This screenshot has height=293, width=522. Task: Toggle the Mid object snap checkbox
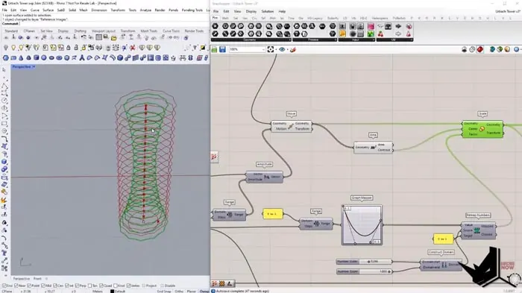[x=43, y=286]
